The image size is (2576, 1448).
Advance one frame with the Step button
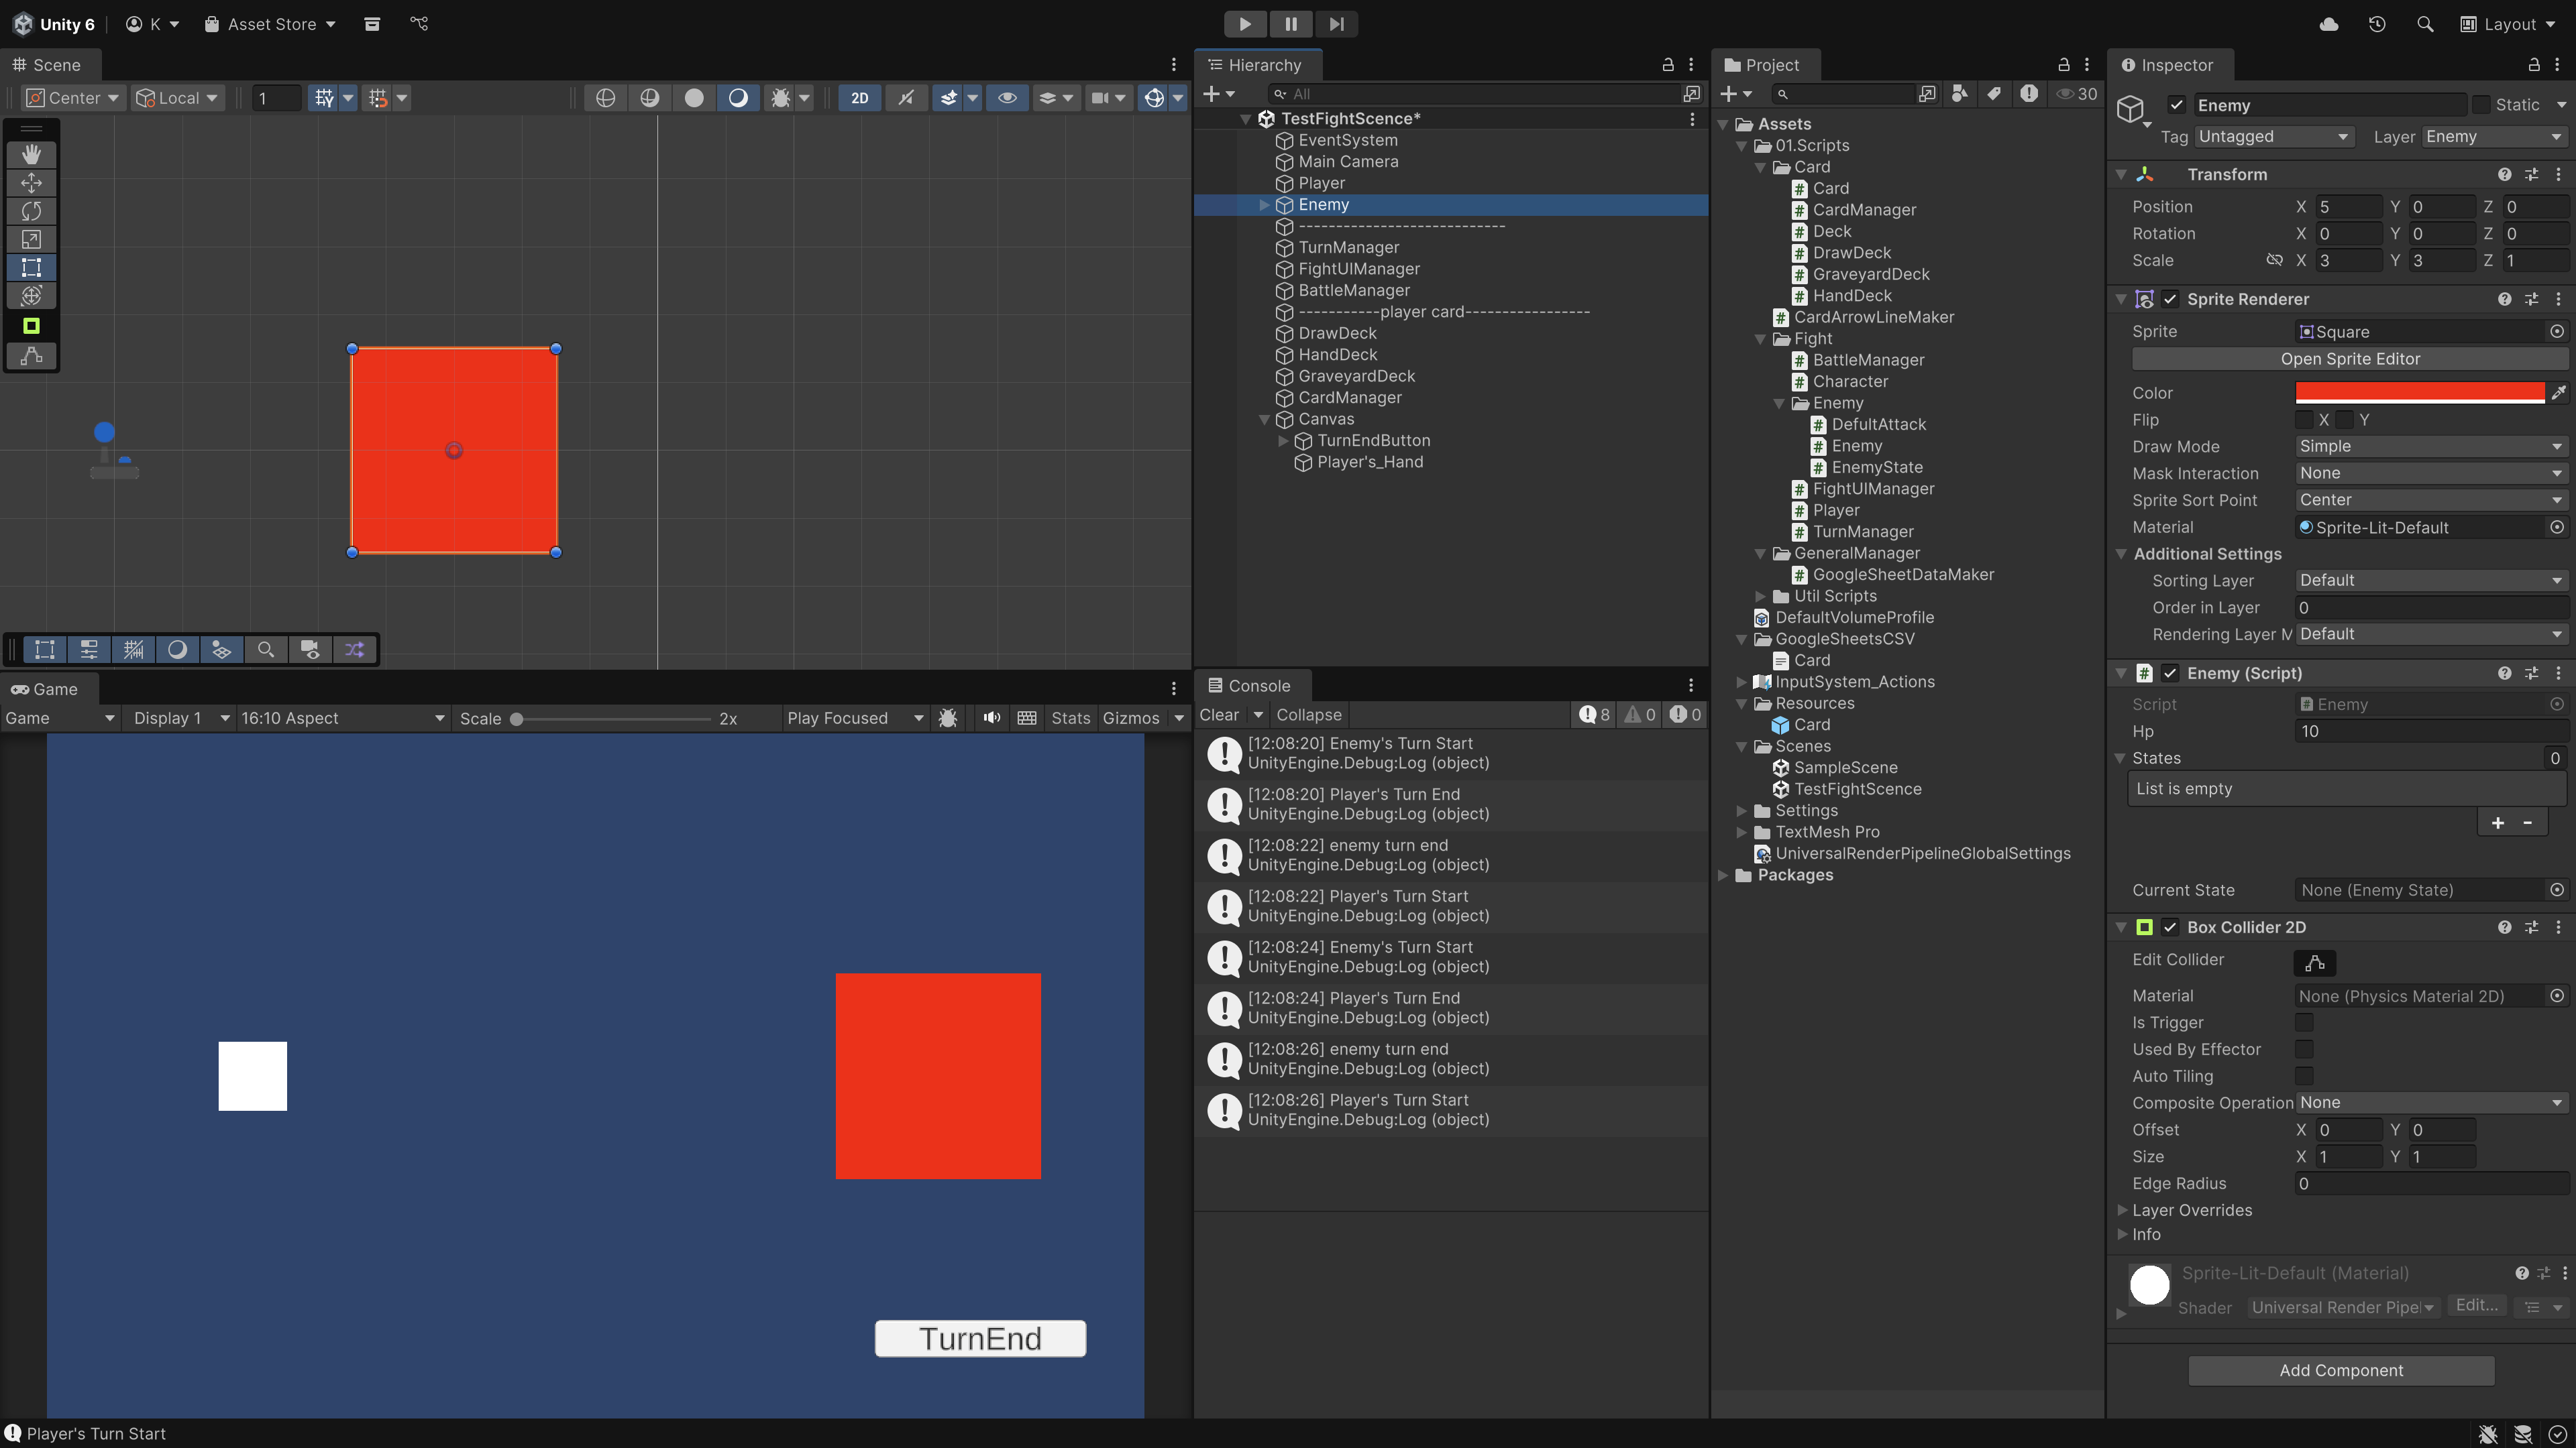(1336, 24)
